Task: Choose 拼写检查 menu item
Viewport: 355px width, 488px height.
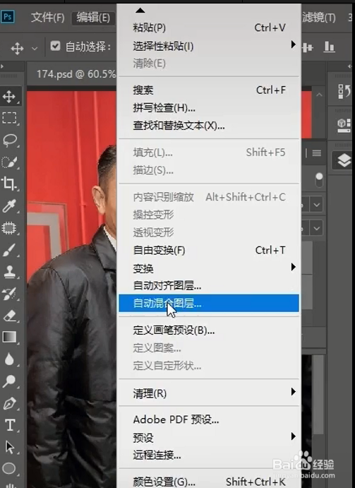Action: (209, 108)
